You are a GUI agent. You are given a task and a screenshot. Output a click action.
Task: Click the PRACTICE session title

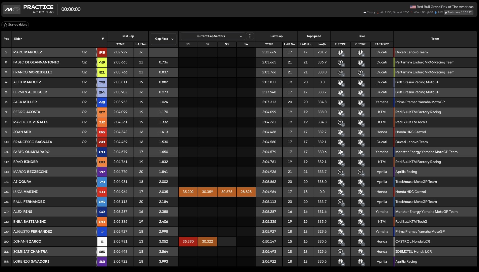(38, 7)
